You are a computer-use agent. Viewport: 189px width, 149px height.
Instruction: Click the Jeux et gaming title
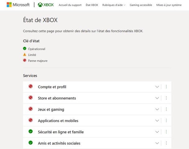51,109
